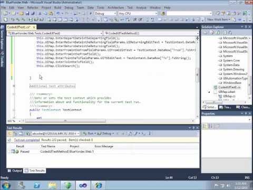
Task: Click the Categorized view icon in Properties panel
Action: tap(205, 126)
